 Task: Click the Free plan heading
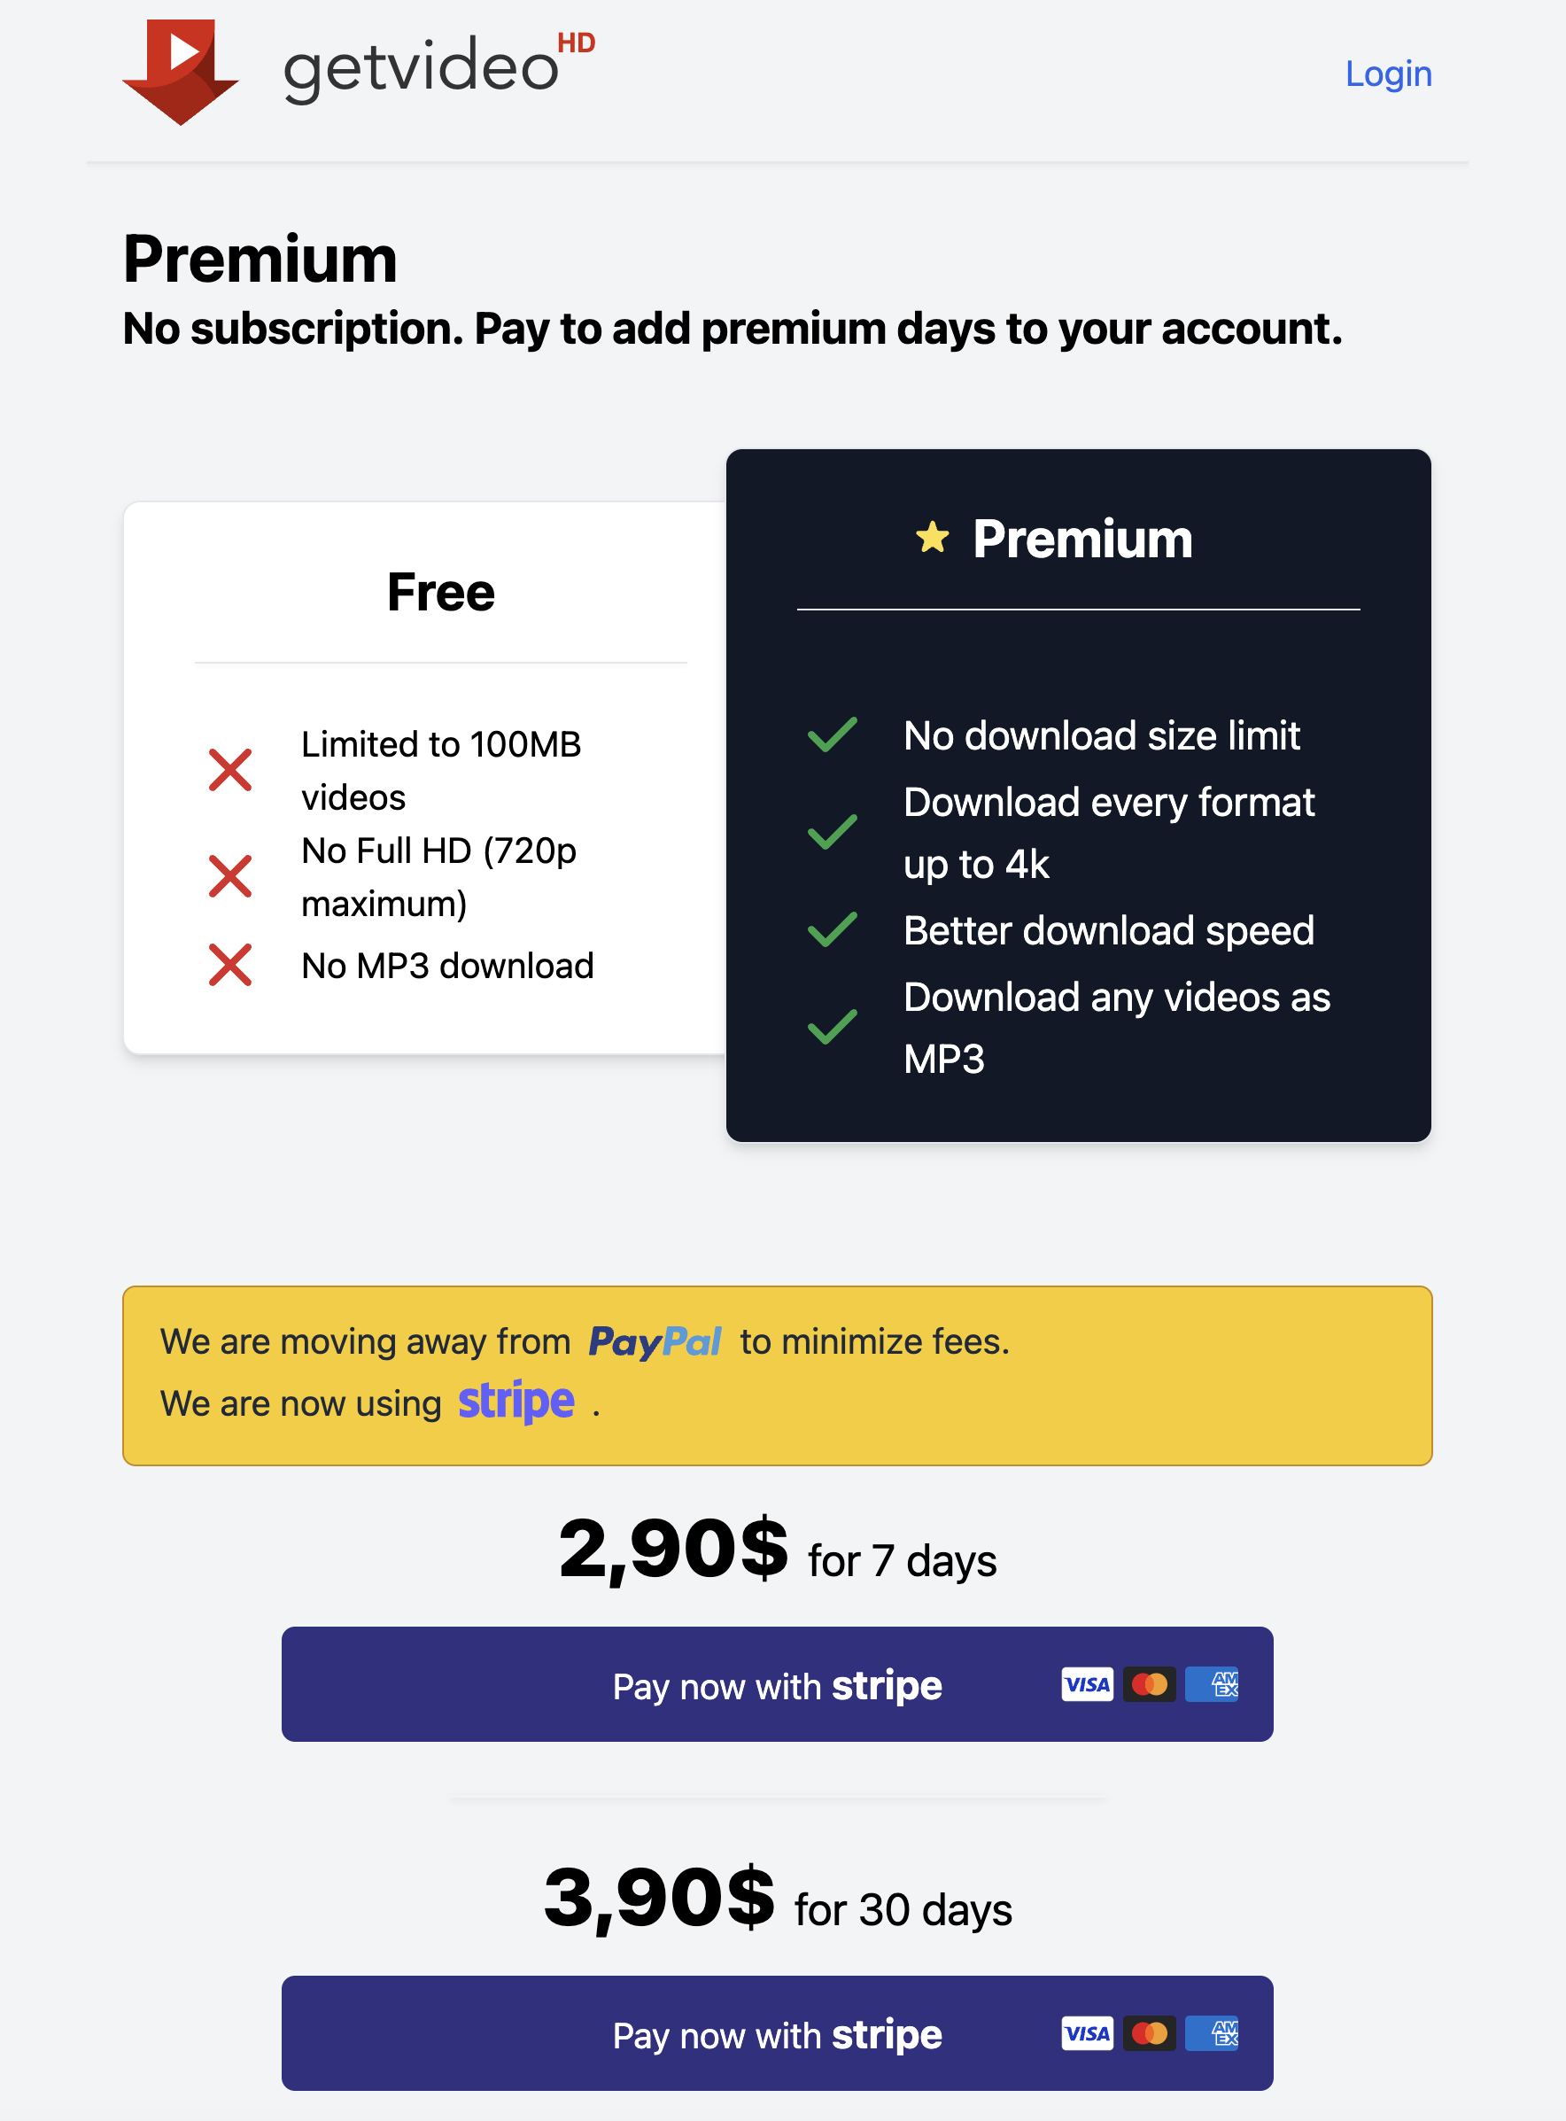point(441,592)
